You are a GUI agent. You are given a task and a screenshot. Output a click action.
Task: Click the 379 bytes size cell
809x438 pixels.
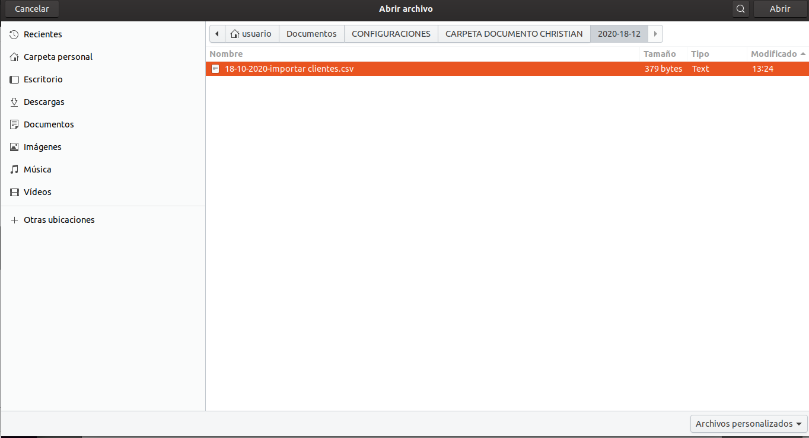point(664,69)
